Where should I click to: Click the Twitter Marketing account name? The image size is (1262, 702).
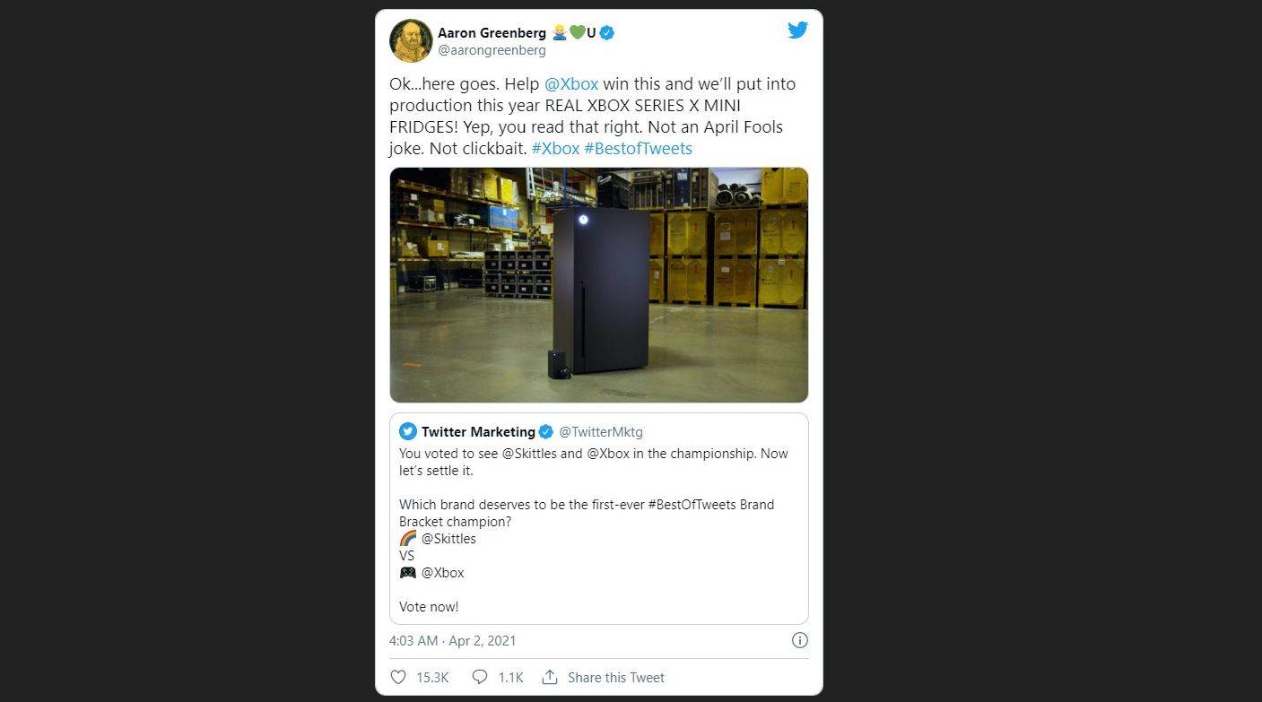(x=478, y=431)
